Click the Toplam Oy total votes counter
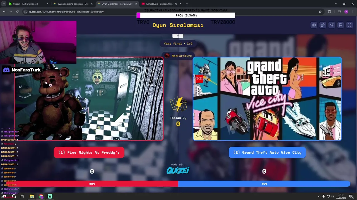 (178, 121)
